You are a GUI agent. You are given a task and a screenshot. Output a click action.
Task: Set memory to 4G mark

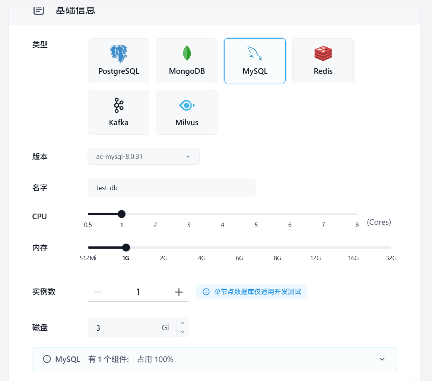[202, 258]
